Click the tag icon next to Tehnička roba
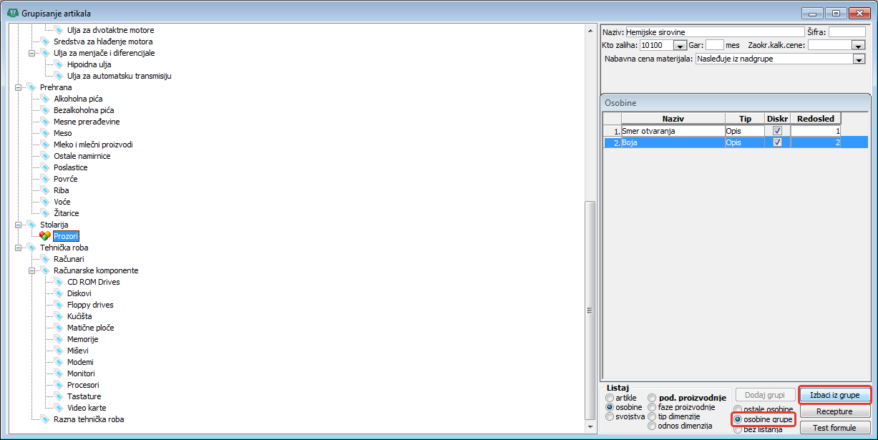The image size is (878, 440). click(31, 248)
